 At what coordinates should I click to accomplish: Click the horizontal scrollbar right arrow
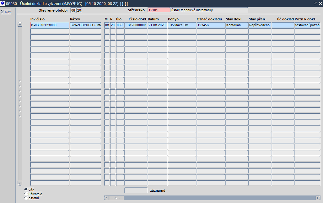(x=318, y=198)
